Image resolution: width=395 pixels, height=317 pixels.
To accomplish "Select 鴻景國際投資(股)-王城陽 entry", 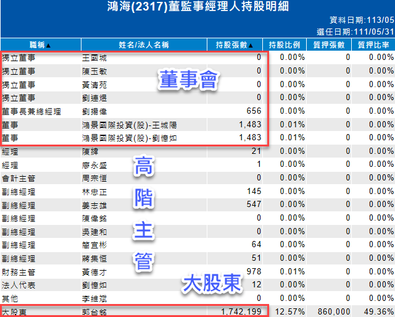I will click(129, 125).
